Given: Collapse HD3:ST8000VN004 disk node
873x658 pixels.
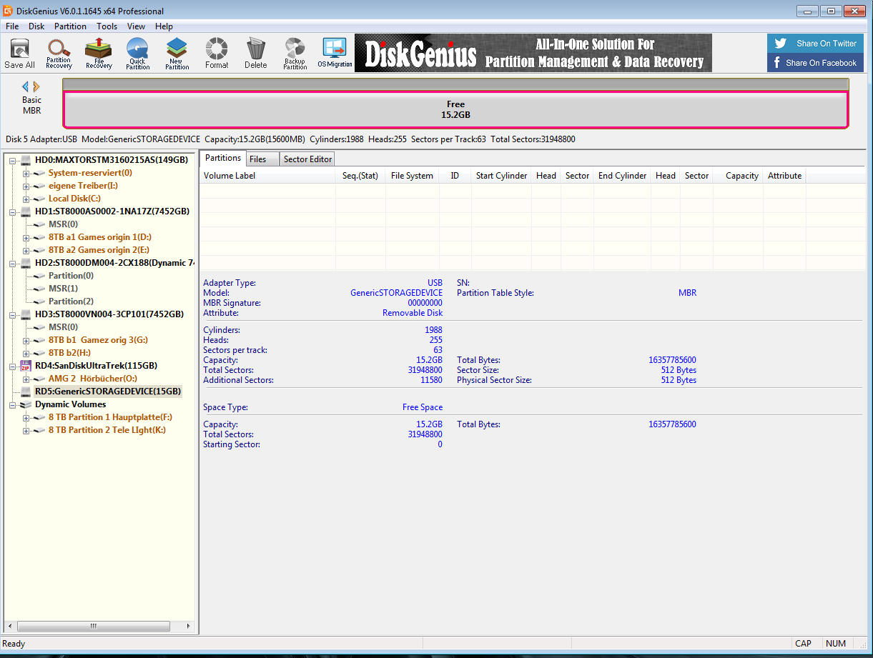Looking at the screenshot, I should (13, 314).
